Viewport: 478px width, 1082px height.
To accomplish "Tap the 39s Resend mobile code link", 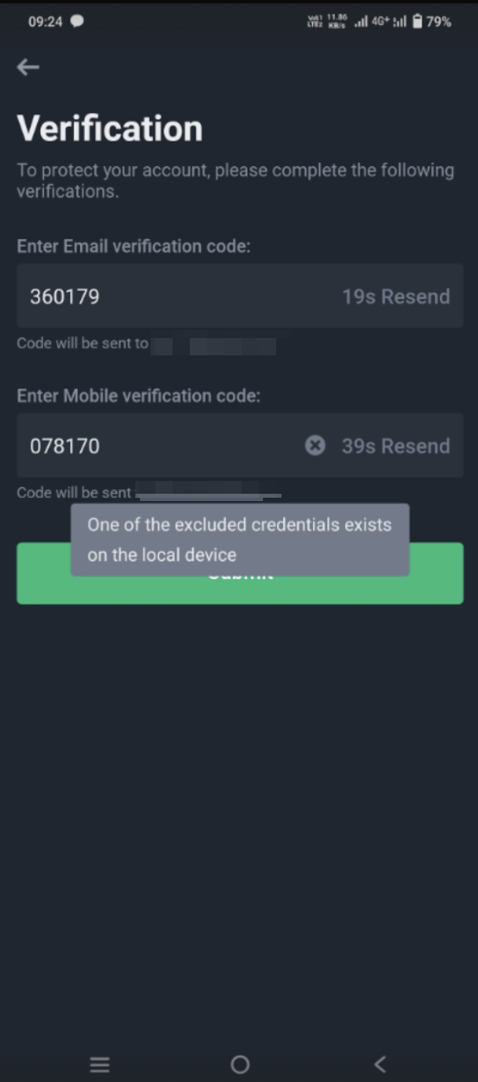I will click(x=396, y=446).
